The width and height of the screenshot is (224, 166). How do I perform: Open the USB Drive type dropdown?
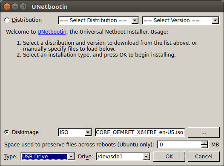[48, 157]
